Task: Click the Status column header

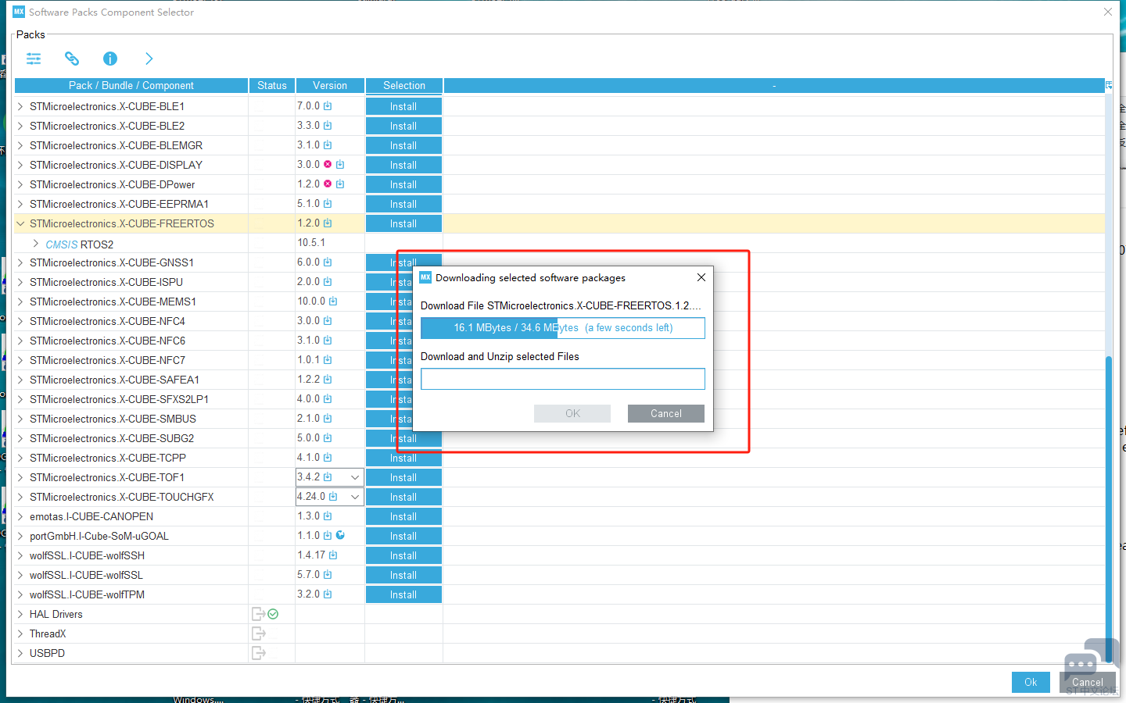Action: pyautogui.click(x=272, y=86)
